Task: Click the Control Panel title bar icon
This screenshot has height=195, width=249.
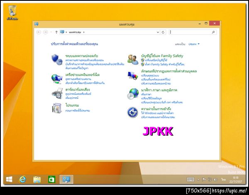Action: click(37, 24)
